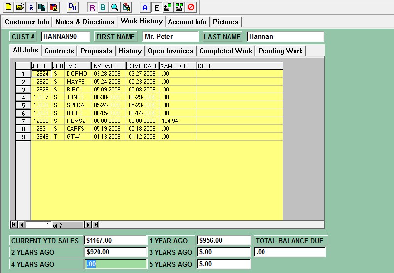Viewport: 394px width, 273px height.
Task: Click the record number box in navigator
Action: [38, 225]
